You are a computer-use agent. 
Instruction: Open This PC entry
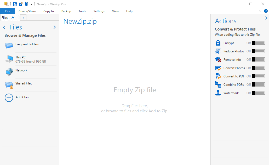[x=30, y=59]
